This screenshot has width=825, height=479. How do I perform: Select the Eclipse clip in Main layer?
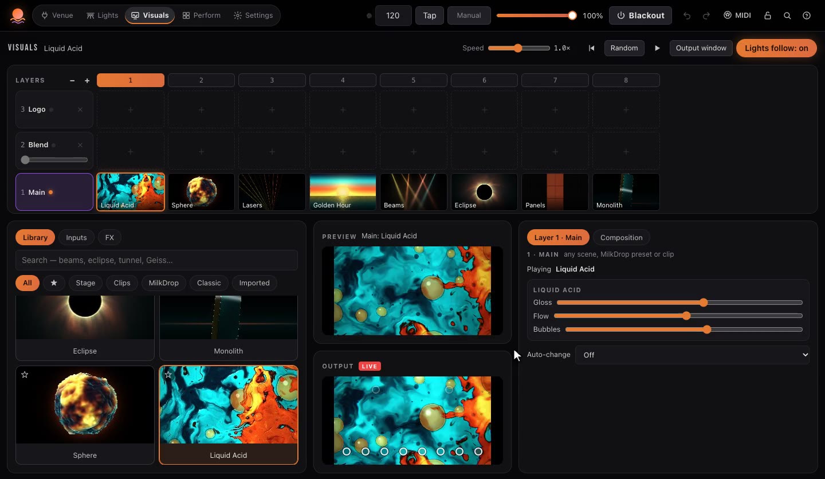(484, 192)
